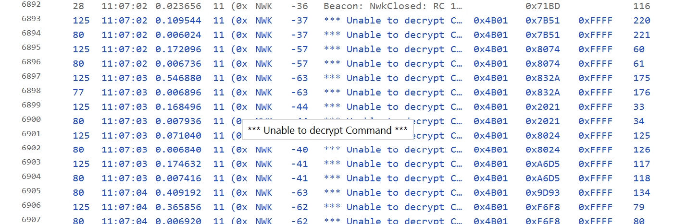Image resolution: width=687 pixels, height=224 pixels.
Task: Select row 6903 address 0xA6D5
Action: 542,164
